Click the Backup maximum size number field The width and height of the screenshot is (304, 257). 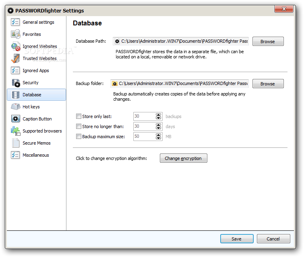tap(148, 137)
